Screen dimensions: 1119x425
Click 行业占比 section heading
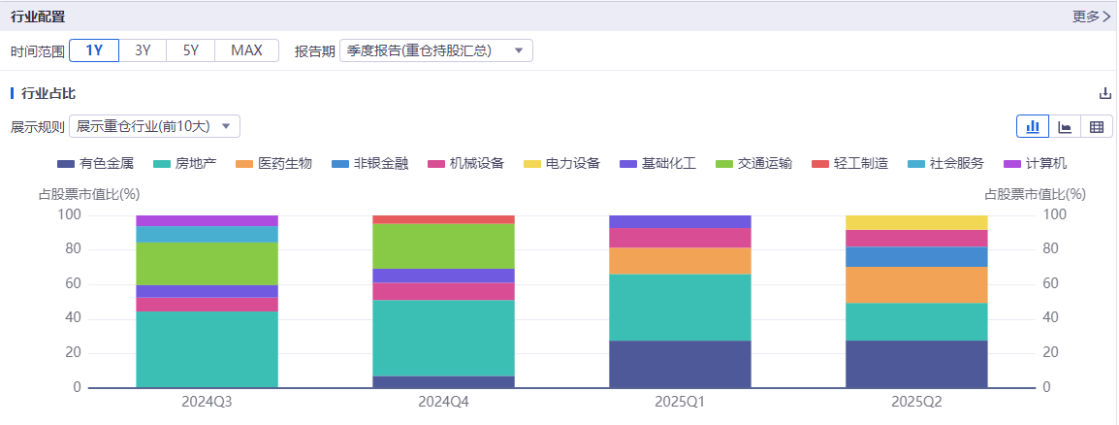coord(48,93)
